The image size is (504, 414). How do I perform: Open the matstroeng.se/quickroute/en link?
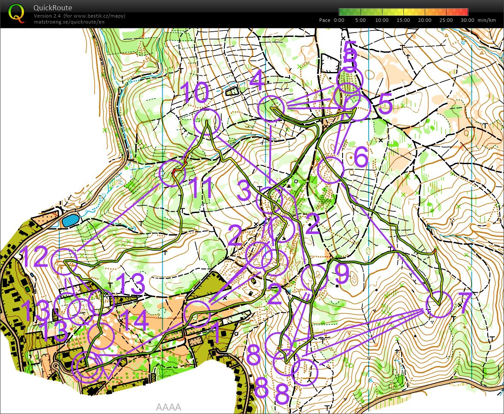point(69,22)
